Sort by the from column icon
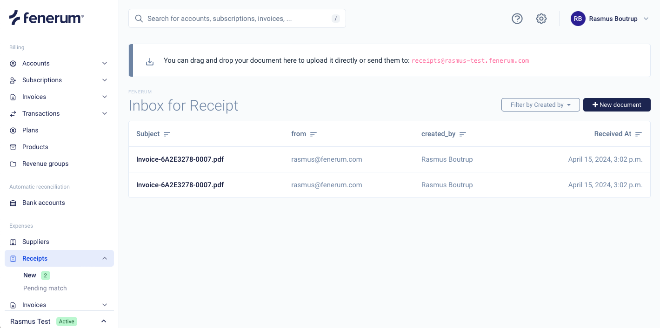 click(x=313, y=134)
